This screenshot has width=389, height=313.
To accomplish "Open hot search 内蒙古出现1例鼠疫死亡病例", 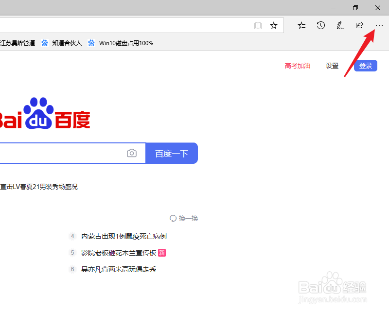I will pyautogui.click(x=124, y=236).
